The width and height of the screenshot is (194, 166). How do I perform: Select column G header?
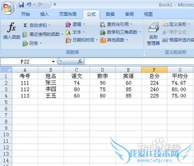(x=180, y=70)
